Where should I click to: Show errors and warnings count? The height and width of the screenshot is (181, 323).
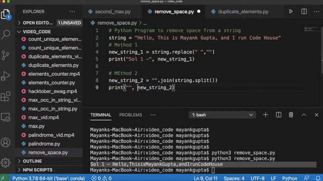(x=101, y=178)
